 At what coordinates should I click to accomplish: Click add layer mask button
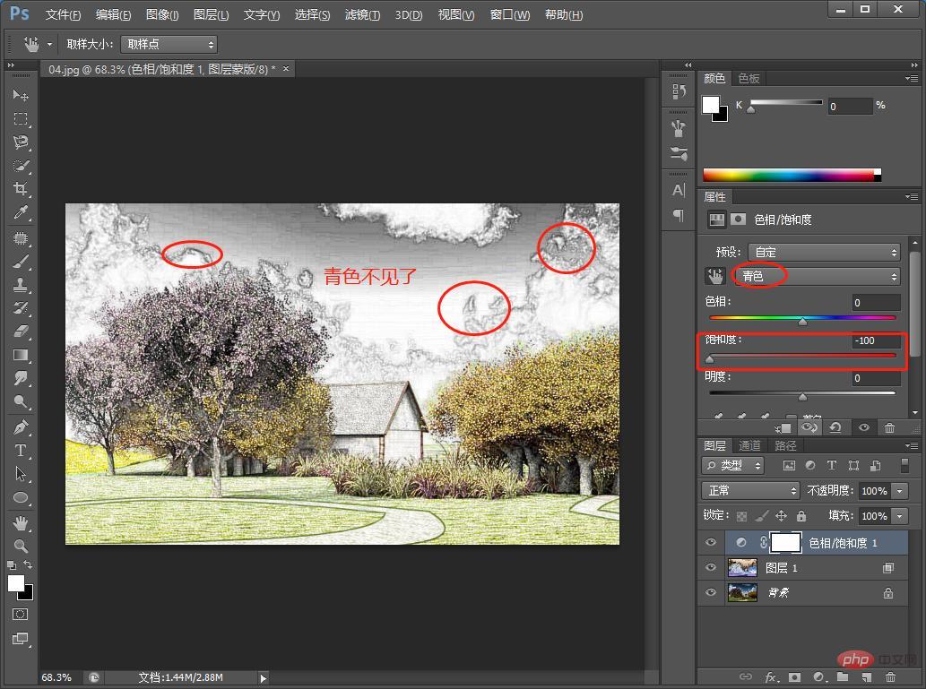point(794,676)
